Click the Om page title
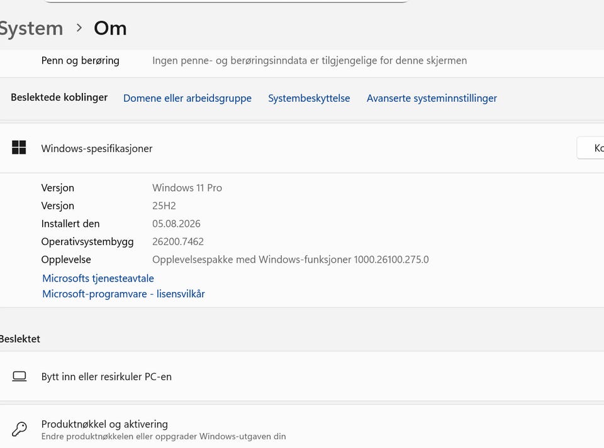This screenshot has height=448, width=604. pos(110,28)
